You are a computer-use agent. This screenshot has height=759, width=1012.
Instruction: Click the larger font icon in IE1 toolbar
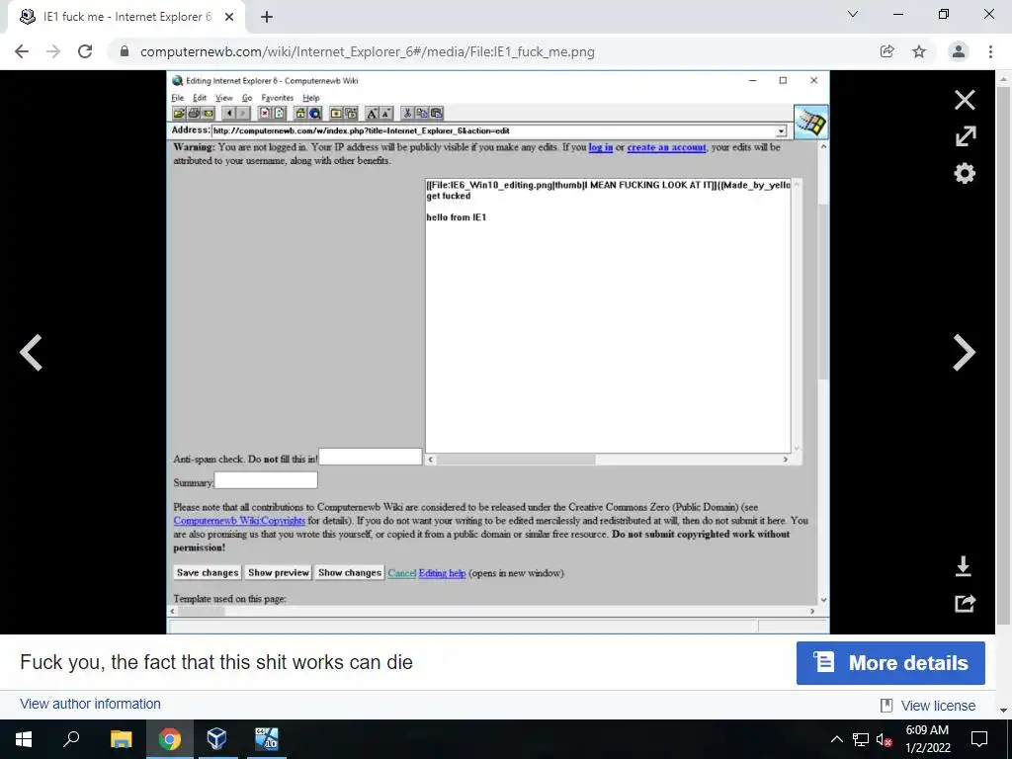372,114
